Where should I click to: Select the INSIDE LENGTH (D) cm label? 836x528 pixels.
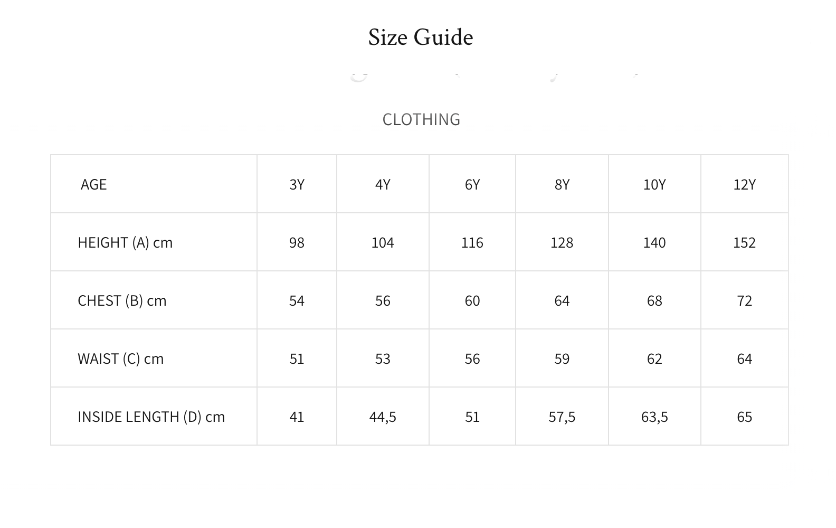click(151, 417)
